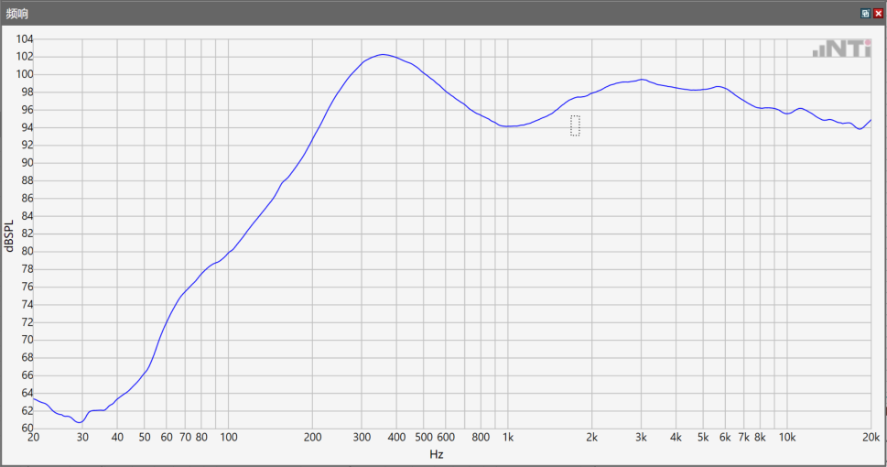This screenshot has width=887, height=467.
Task: Close the 频响 frequency response window
Action: (878, 13)
